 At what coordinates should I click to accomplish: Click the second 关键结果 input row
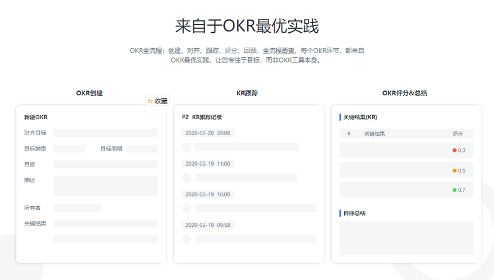(106, 239)
